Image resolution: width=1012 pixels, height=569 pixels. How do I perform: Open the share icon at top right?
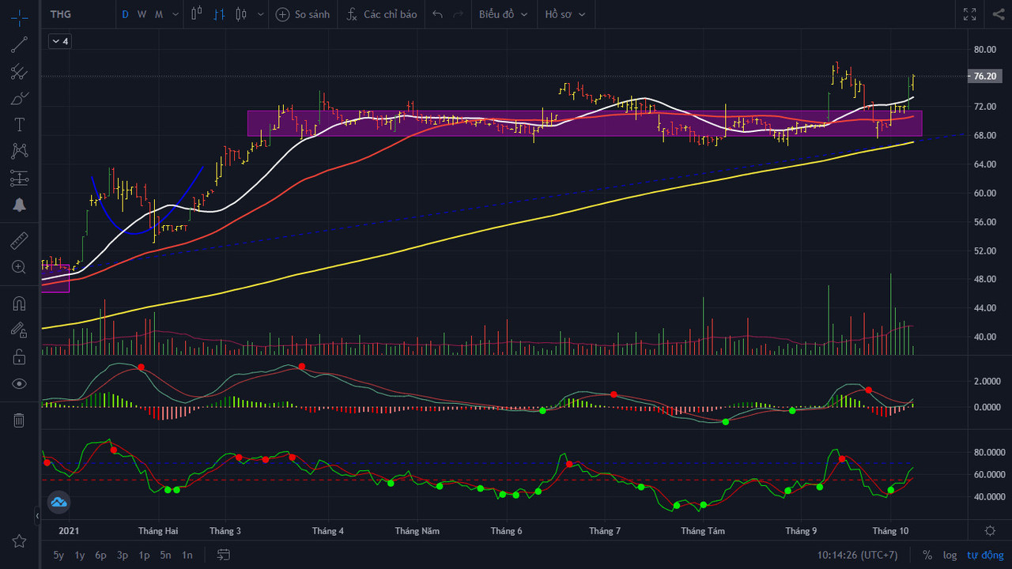998,14
